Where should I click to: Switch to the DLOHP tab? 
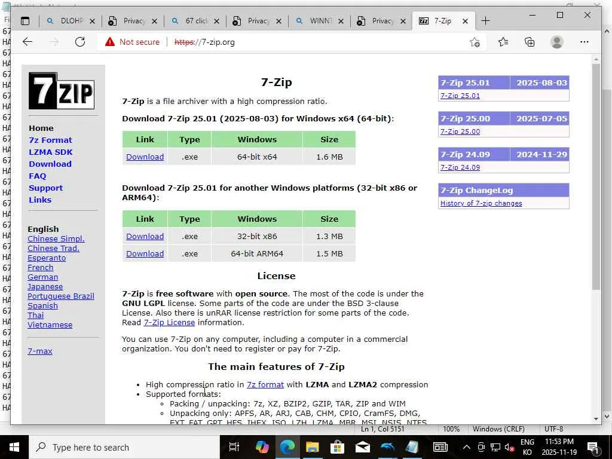pos(70,21)
